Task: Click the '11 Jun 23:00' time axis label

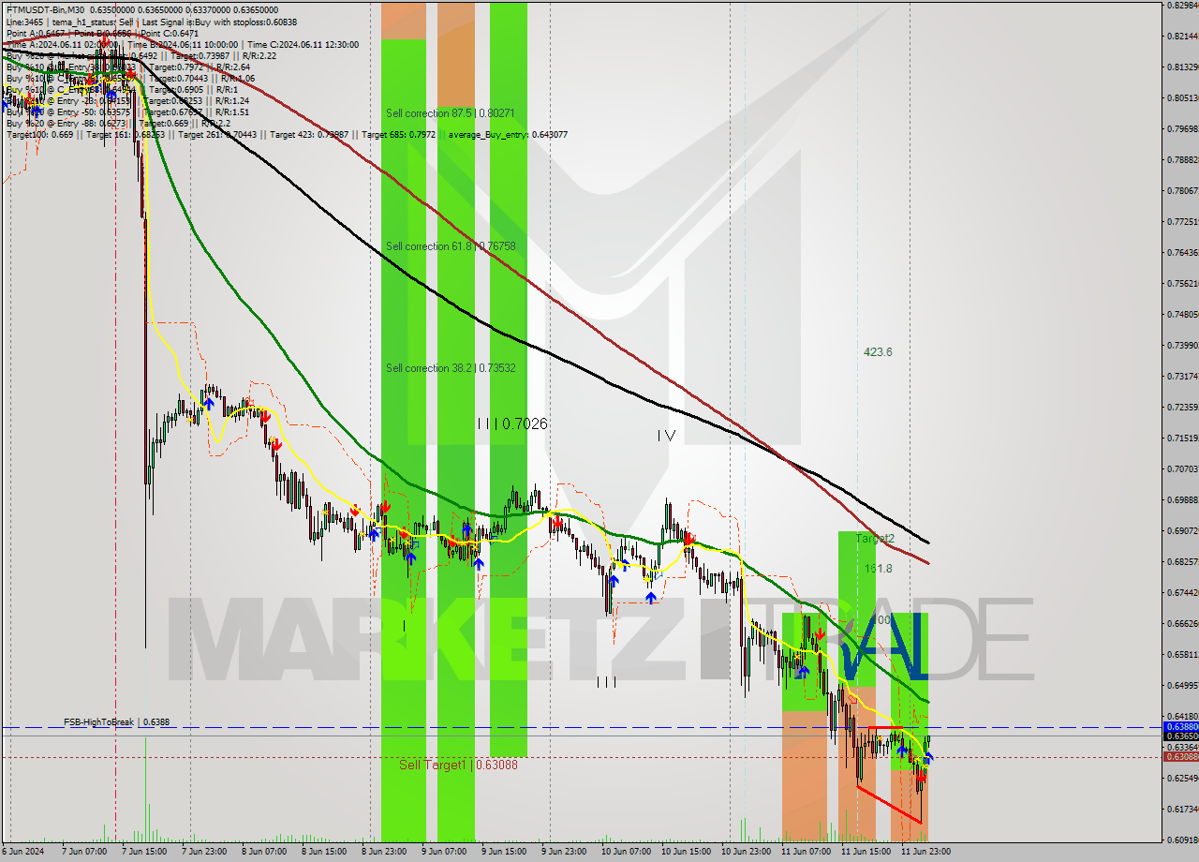Action: coord(925,852)
